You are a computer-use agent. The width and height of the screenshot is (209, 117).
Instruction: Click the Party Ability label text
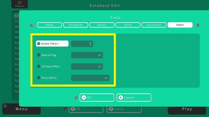point(49,78)
